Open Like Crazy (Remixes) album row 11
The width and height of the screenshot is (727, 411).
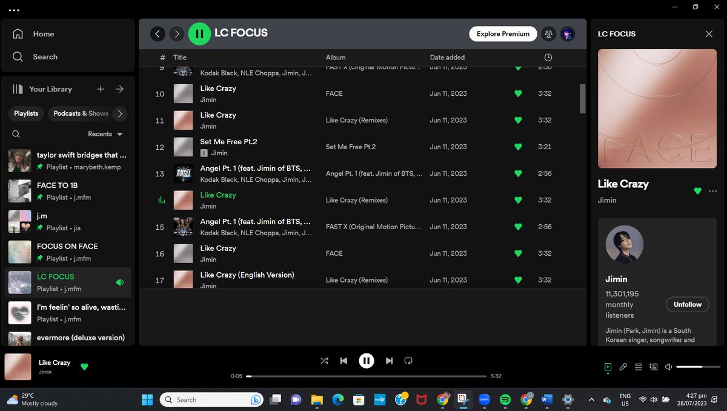356,120
